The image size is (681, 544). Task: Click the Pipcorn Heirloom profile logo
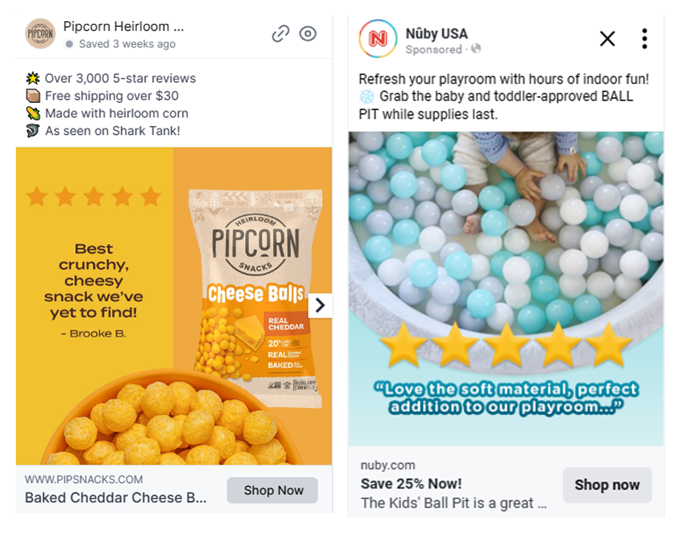[40, 33]
